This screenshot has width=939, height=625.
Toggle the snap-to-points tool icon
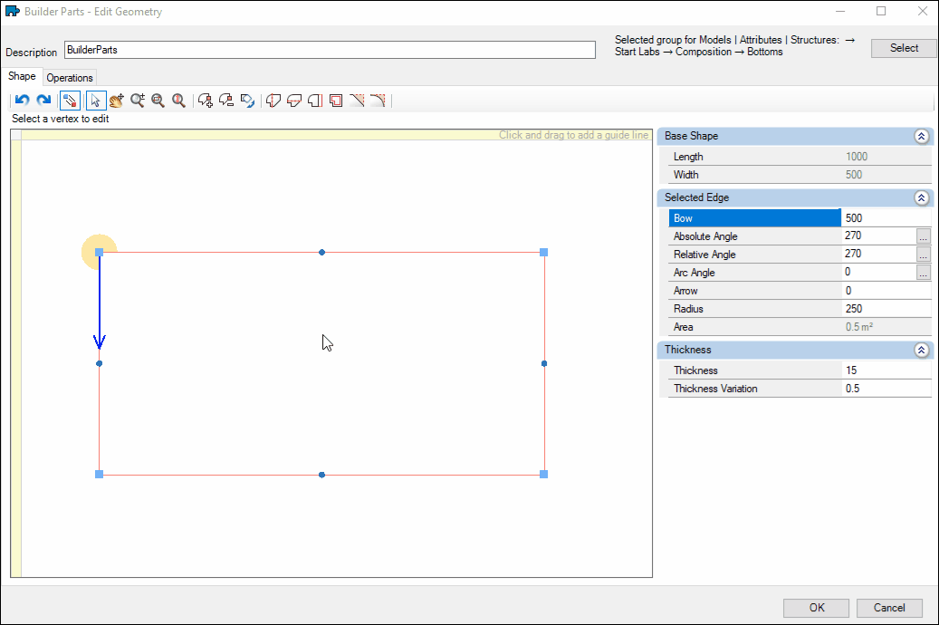pos(70,100)
